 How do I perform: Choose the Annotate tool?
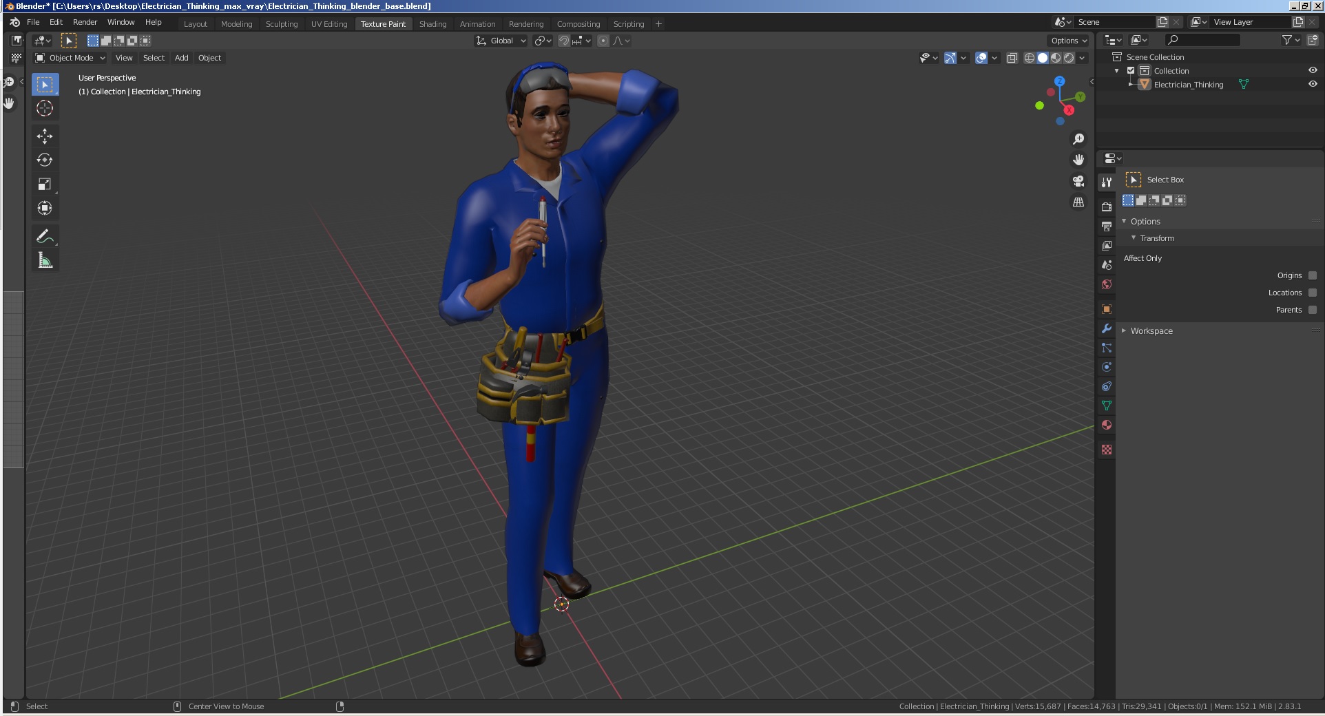click(45, 236)
